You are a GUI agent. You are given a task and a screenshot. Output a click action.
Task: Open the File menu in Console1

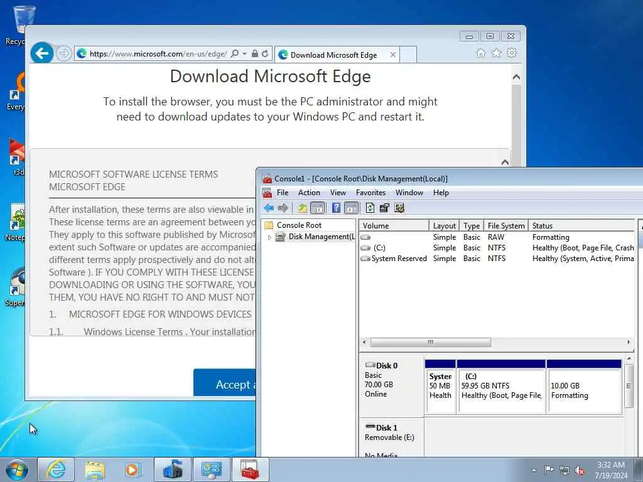click(283, 193)
